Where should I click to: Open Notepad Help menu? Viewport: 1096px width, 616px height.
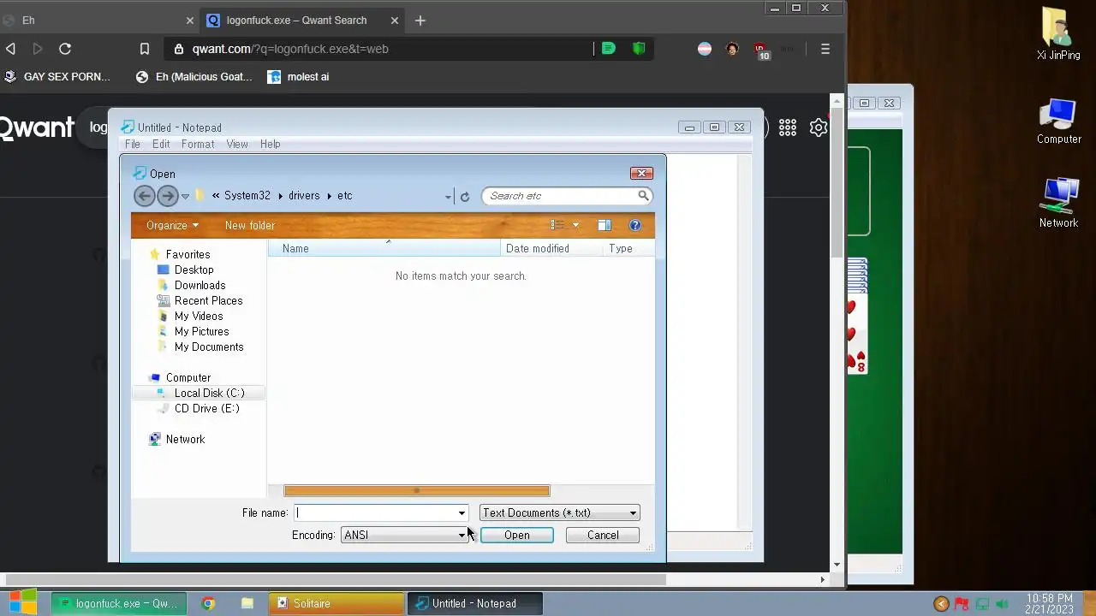[x=271, y=145]
